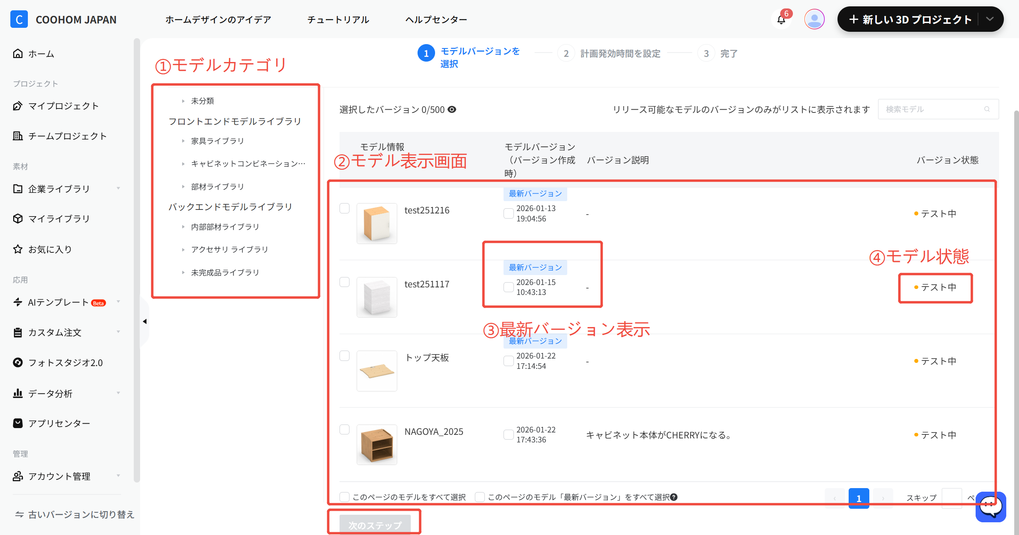Check version 2026-01-22 17:43:36 checkbox
The image size is (1019, 535).
[508, 434]
